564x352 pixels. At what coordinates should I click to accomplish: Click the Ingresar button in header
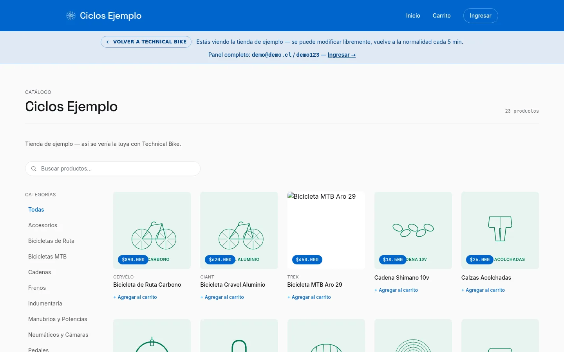tap(481, 16)
